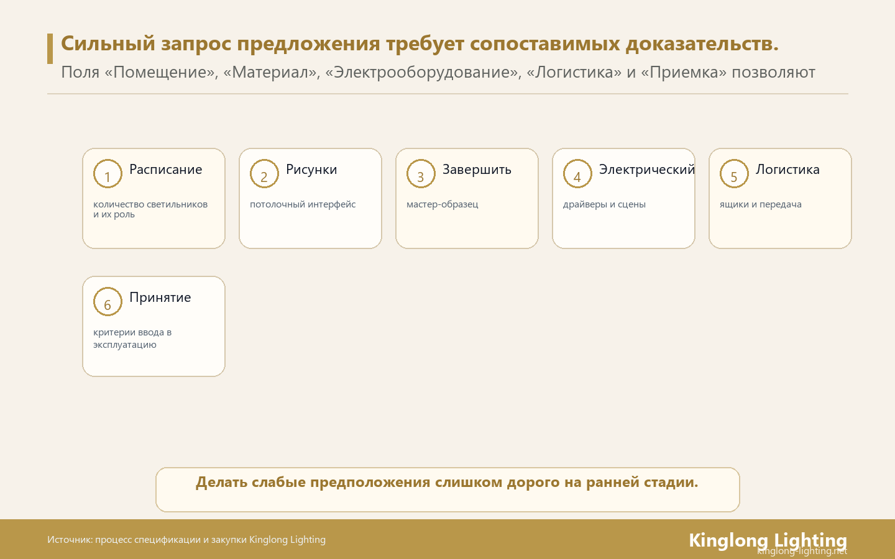Click text «мастер-образец»

click(443, 204)
